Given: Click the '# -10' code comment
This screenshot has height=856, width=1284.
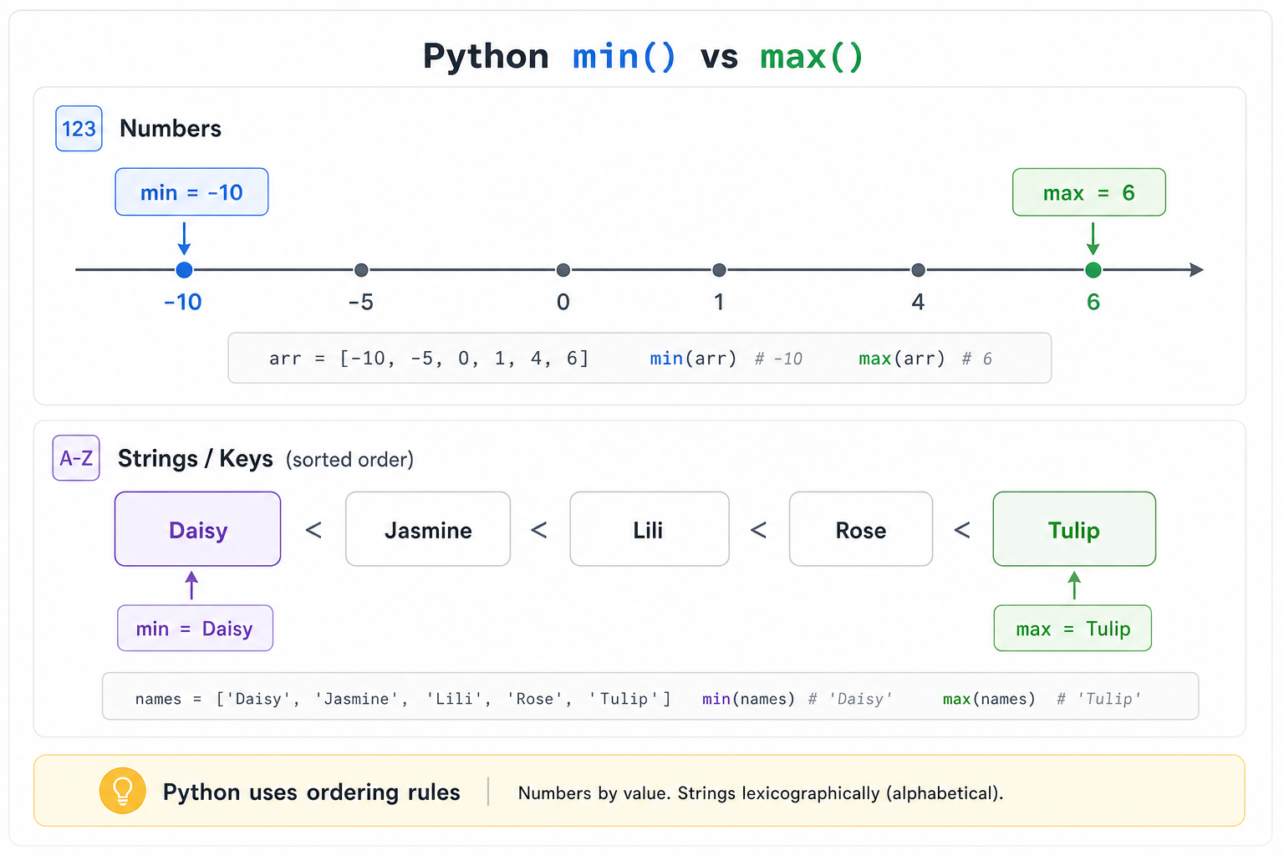Looking at the screenshot, I should click(x=778, y=359).
